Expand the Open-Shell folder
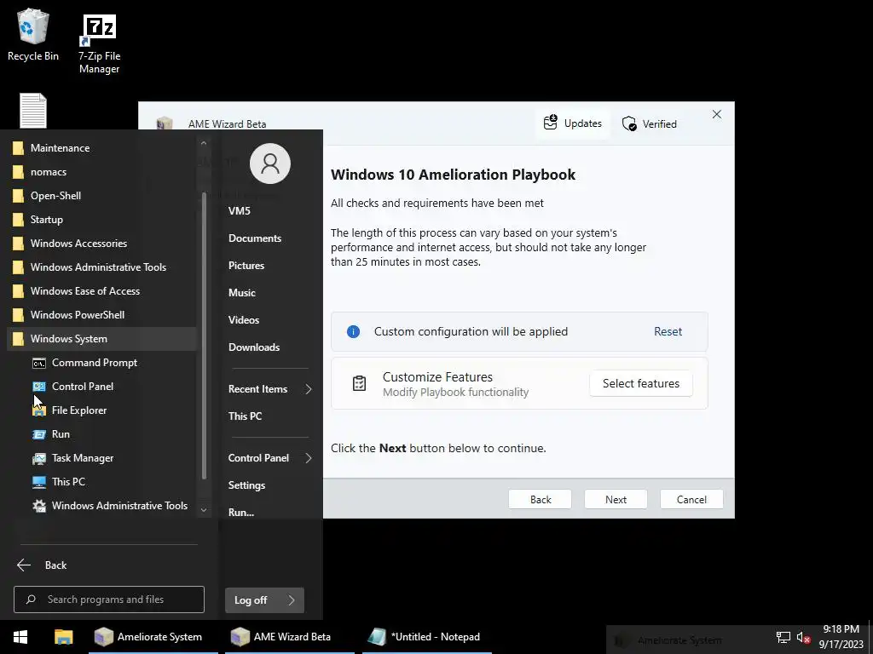The width and height of the screenshot is (873, 654). (x=102, y=196)
